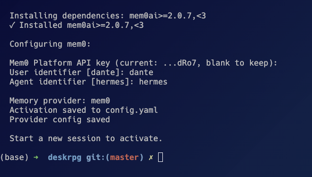The height and width of the screenshot is (177, 312).
Task: Click the deskrpg directory name in prompt
Action: pyautogui.click(x=64, y=158)
